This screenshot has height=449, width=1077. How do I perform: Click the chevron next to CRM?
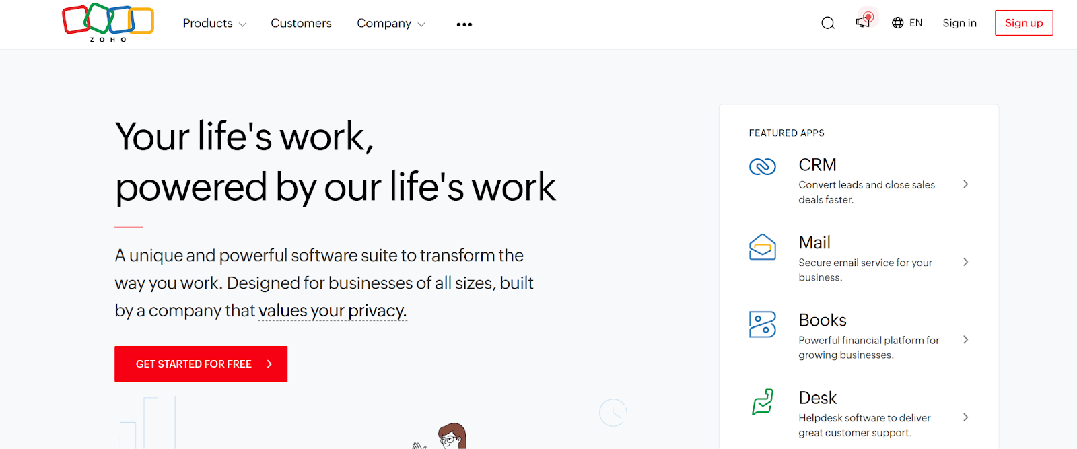tap(966, 184)
